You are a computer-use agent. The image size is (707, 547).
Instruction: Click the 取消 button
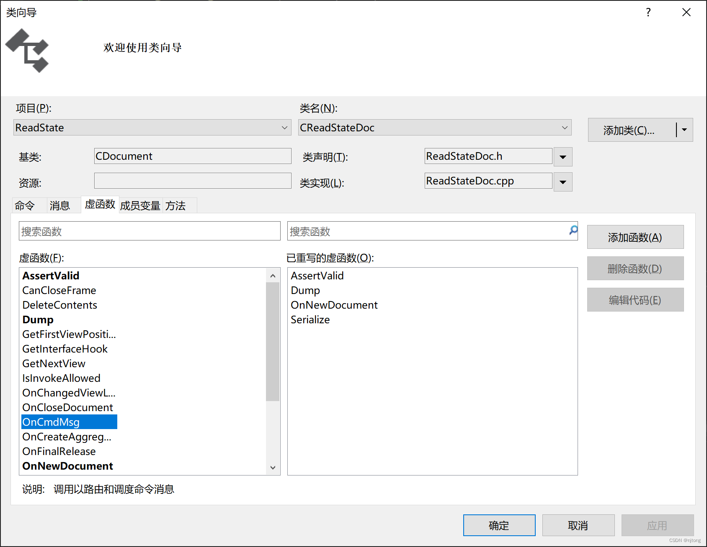coord(578,525)
